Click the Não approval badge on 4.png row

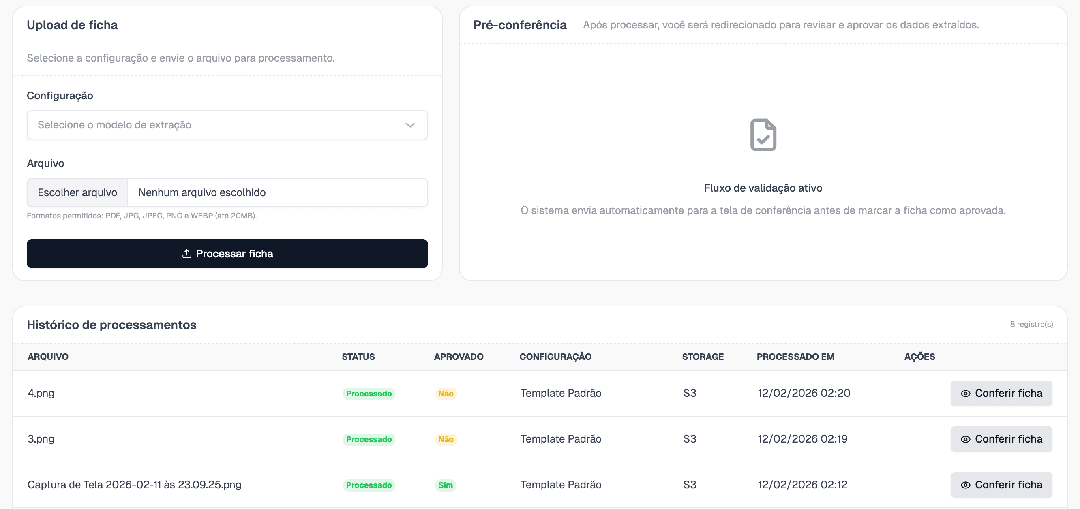tap(446, 394)
